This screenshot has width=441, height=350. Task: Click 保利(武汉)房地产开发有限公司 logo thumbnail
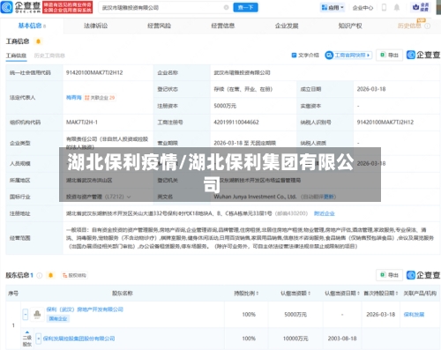pyautogui.click(x=37, y=315)
